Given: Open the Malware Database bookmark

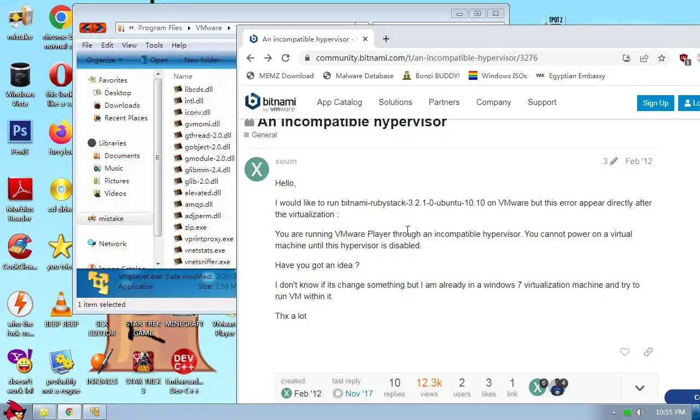Looking at the screenshot, I should click(358, 76).
